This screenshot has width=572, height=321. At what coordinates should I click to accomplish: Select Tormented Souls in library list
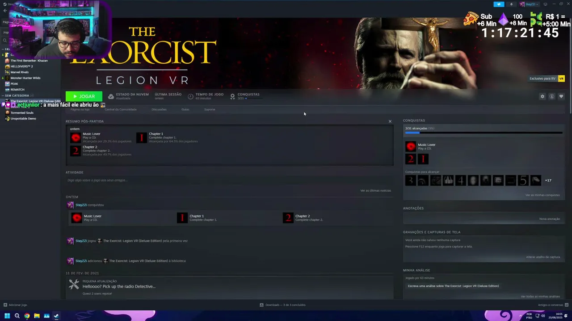click(21, 113)
